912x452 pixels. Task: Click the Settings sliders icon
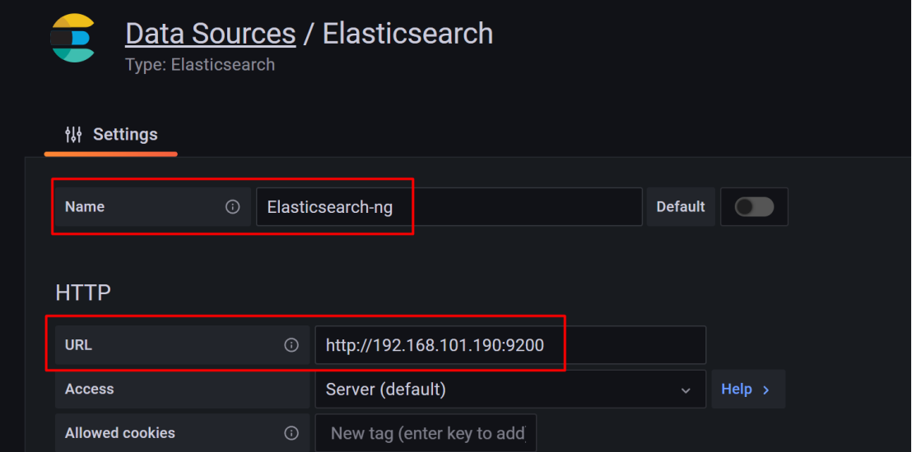[73, 135]
